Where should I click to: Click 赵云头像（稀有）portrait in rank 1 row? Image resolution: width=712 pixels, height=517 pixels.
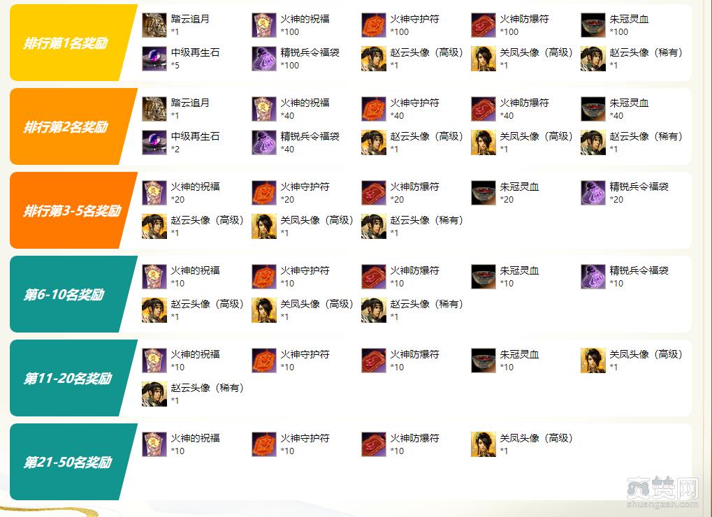[x=593, y=59]
